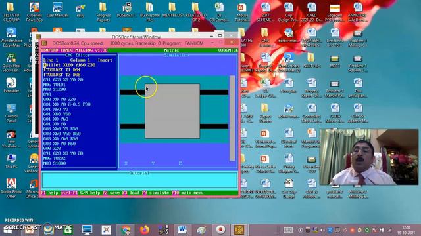Open the TEST VTU CE,OR,HP folder
The width and height of the screenshot is (421, 236).
pyautogui.click(x=11, y=12)
